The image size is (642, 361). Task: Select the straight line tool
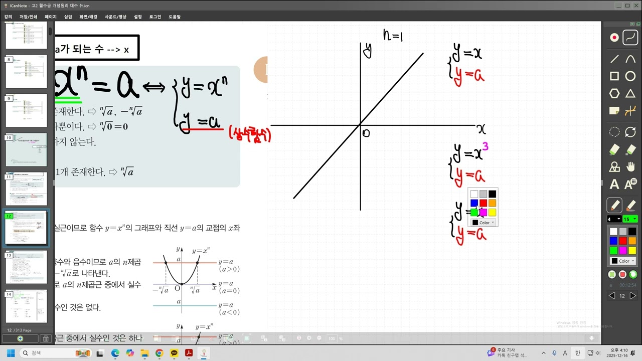[x=614, y=59]
